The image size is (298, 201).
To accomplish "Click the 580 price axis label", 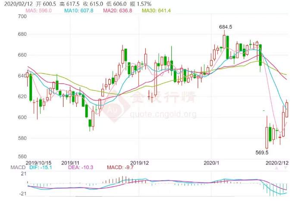I will [22, 138].
